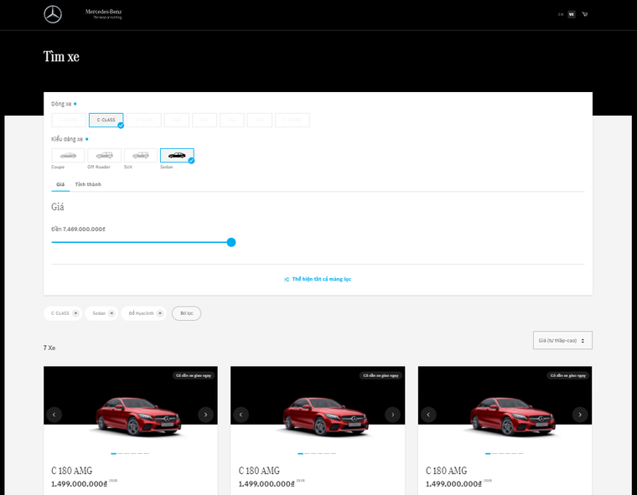Click the Bỏ lọc clear filters button
Screen dimensions: 637x495
pyautogui.click(x=186, y=313)
